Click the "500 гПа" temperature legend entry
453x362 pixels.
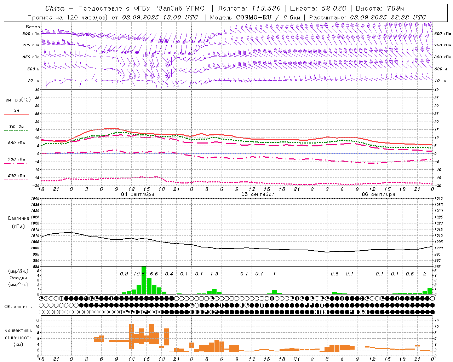17,176
